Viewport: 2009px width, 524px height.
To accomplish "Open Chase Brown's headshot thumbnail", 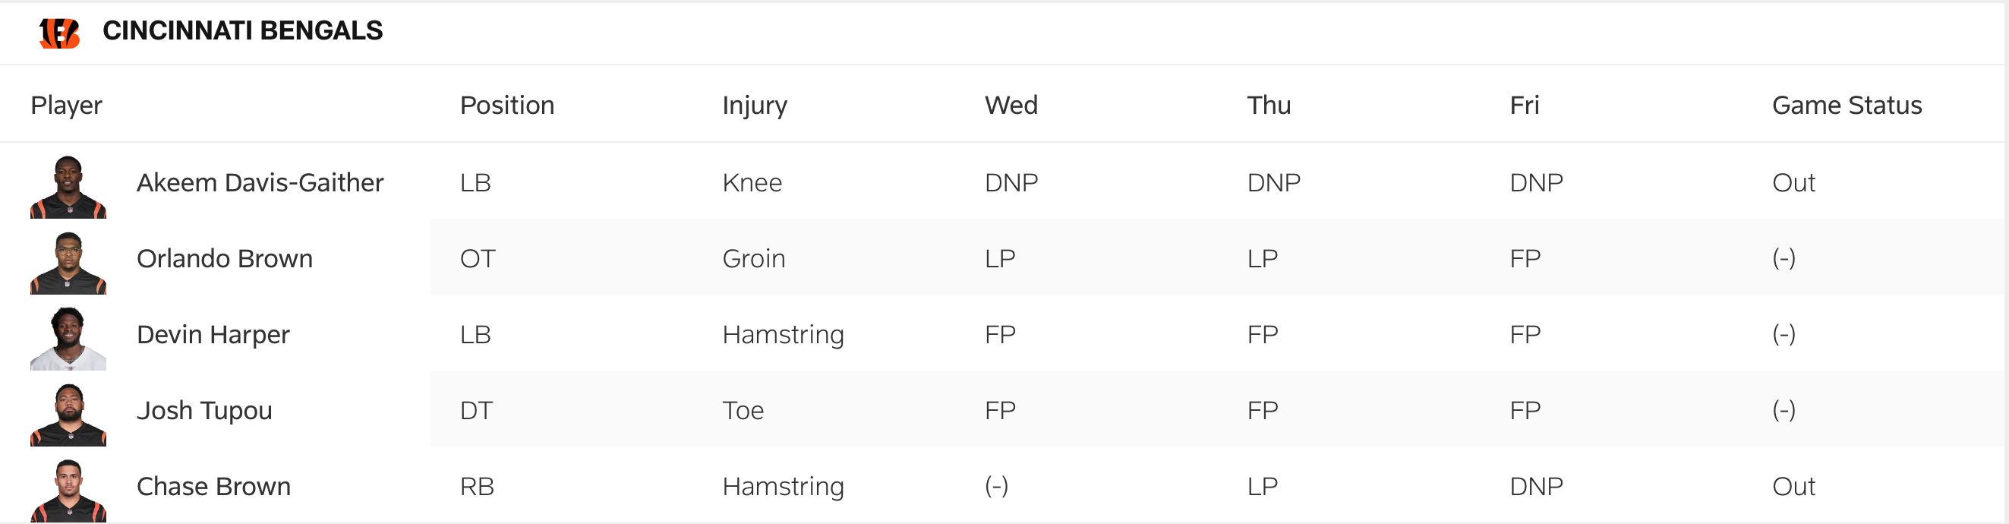I will tap(68, 491).
